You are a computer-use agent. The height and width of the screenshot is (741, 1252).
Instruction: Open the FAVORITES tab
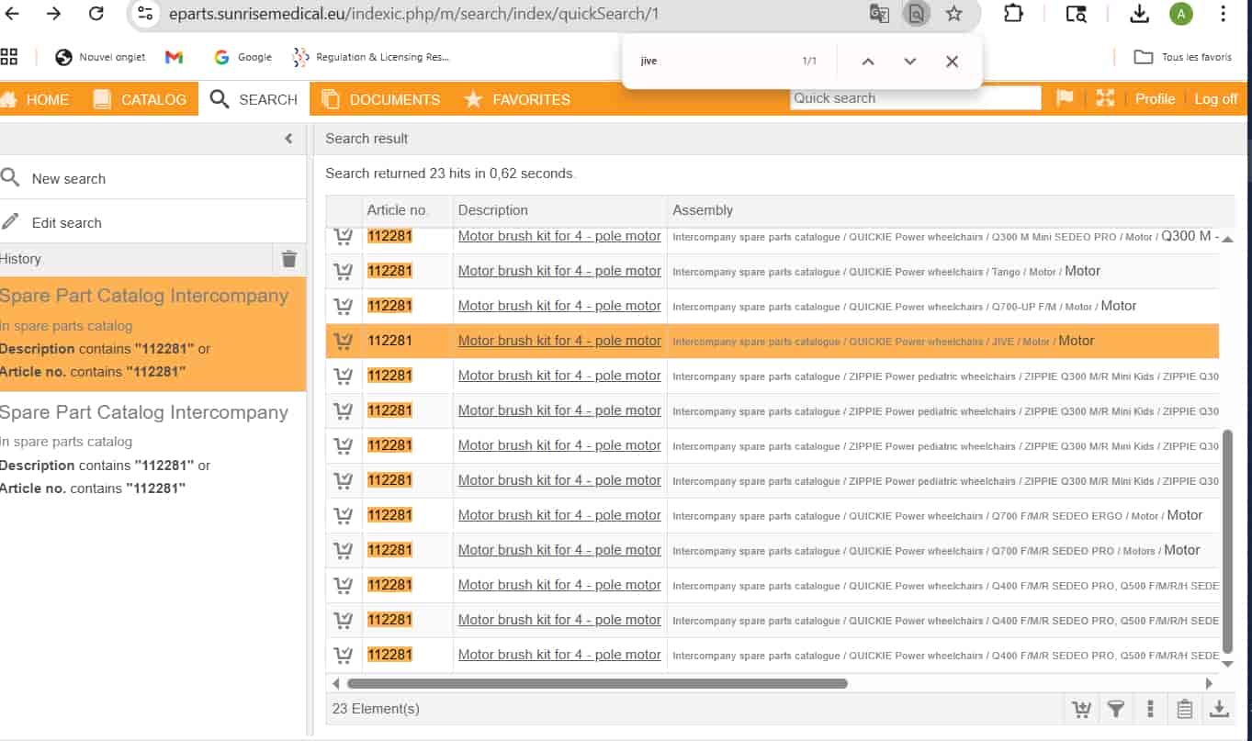pos(517,99)
